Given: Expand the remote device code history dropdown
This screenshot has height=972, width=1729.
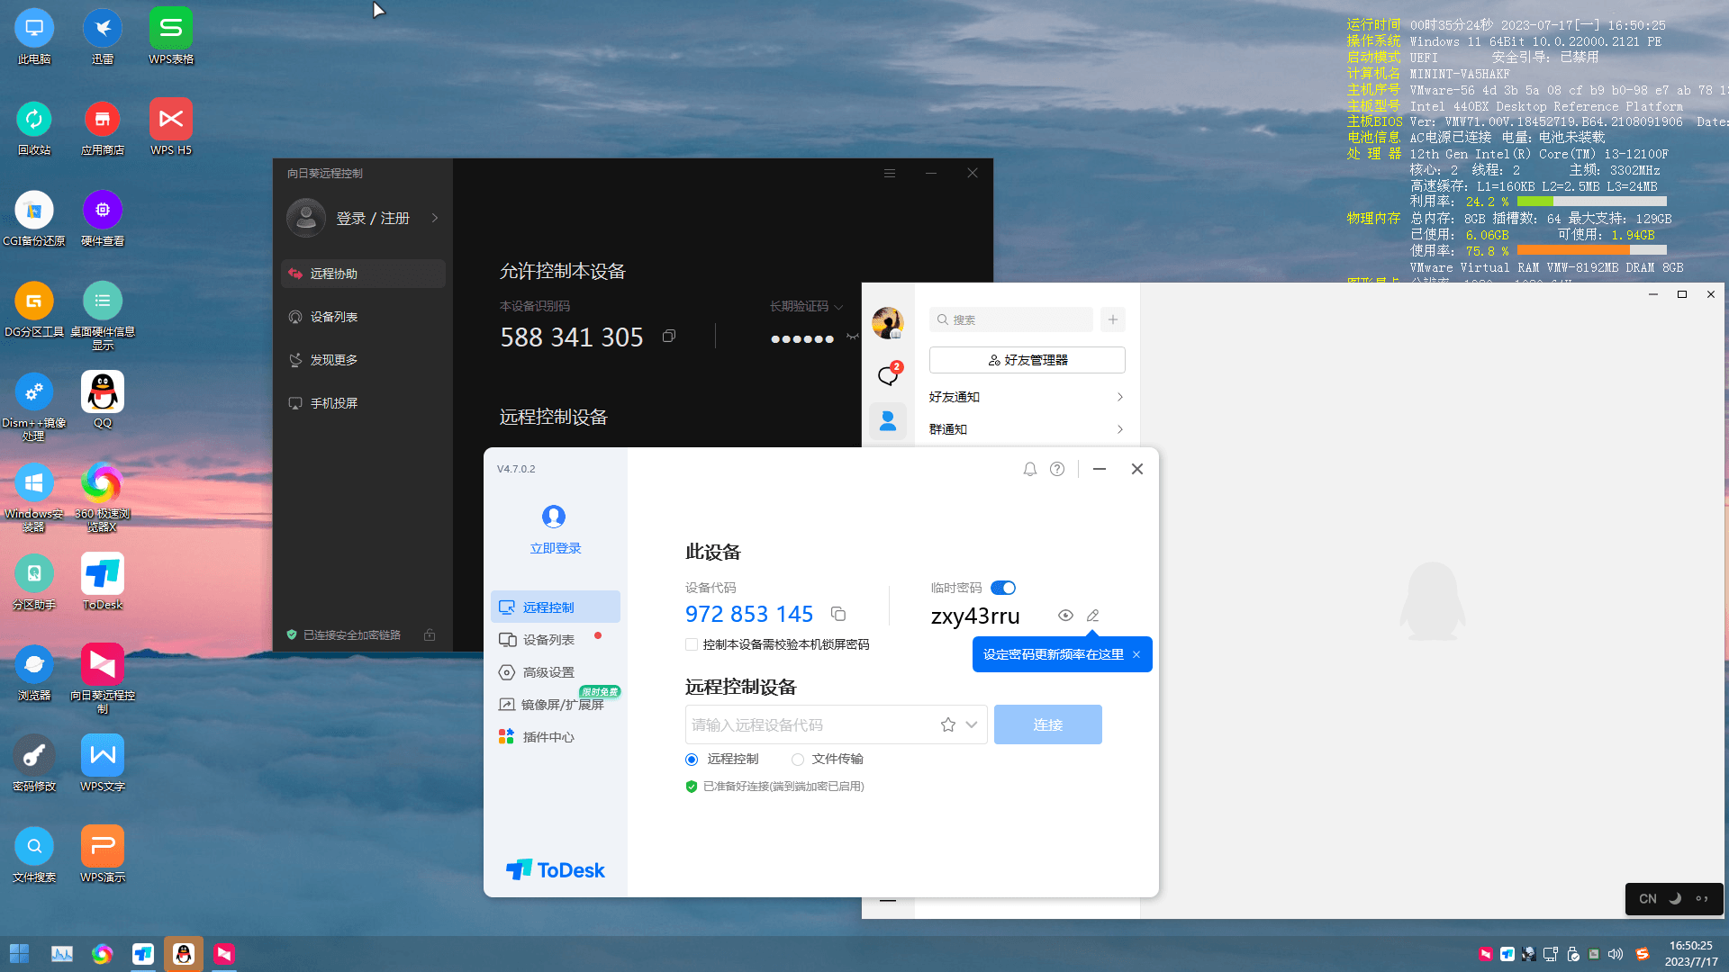Looking at the screenshot, I should coord(972,724).
